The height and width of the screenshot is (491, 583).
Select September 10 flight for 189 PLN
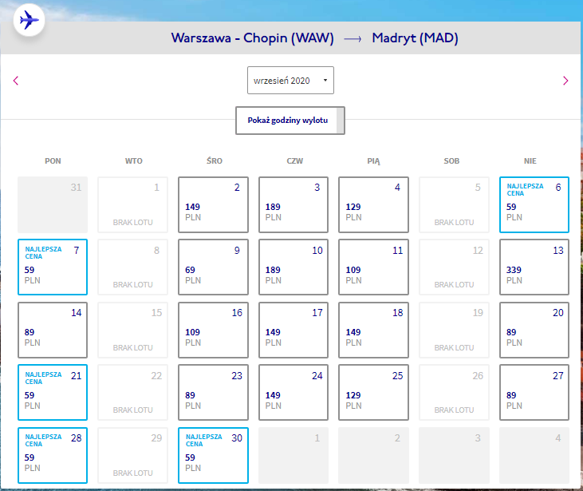(293, 267)
